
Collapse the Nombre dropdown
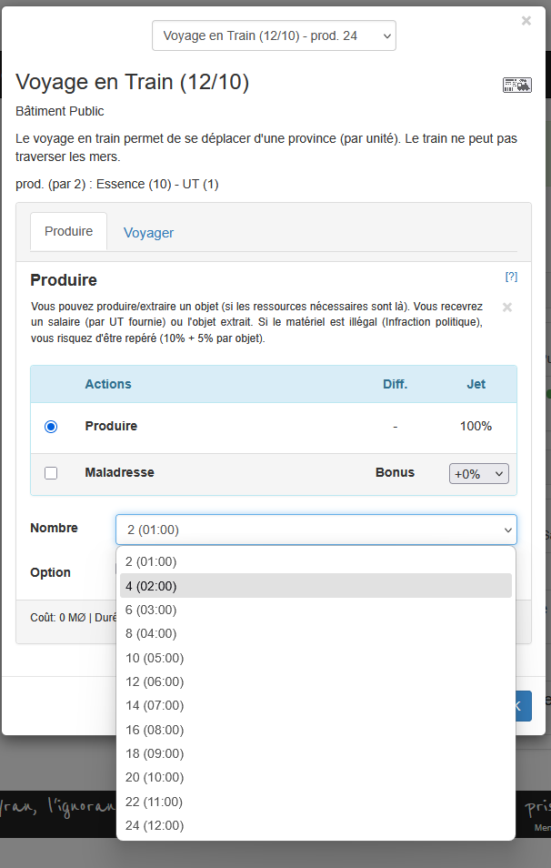tap(316, 530)
